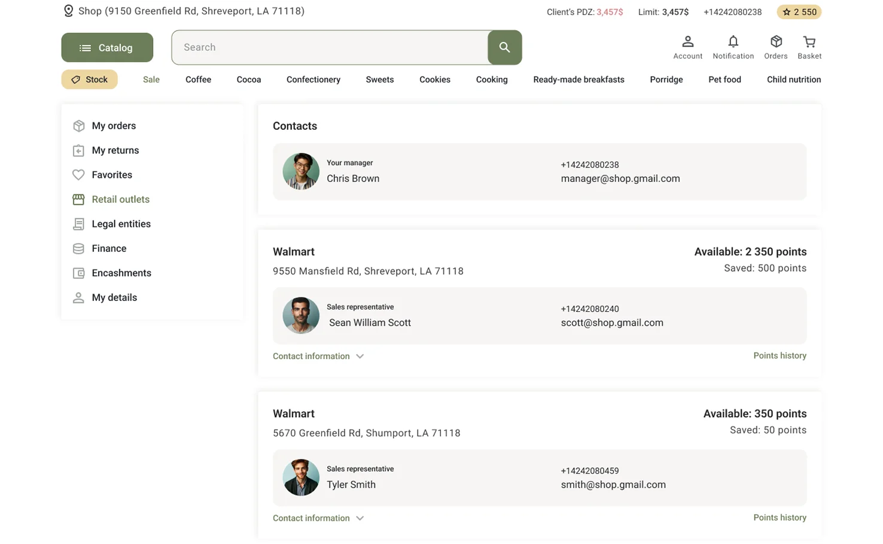Click the Limit: 3,457$ text
This screenshot has height=544, width=883.
[x=663, y=12]
